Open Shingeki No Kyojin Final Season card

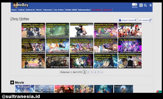pyautogui.click(x=106, y=61)
